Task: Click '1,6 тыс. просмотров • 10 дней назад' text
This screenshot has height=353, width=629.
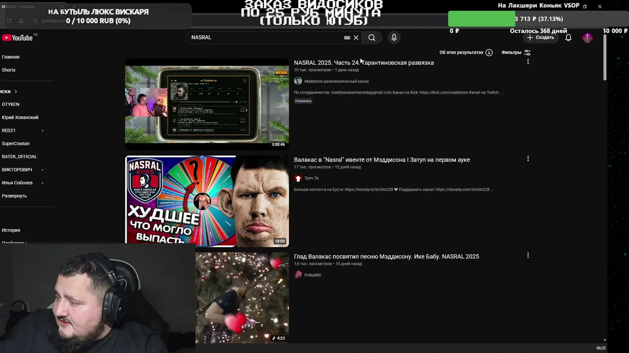Action: pos(328,264)
